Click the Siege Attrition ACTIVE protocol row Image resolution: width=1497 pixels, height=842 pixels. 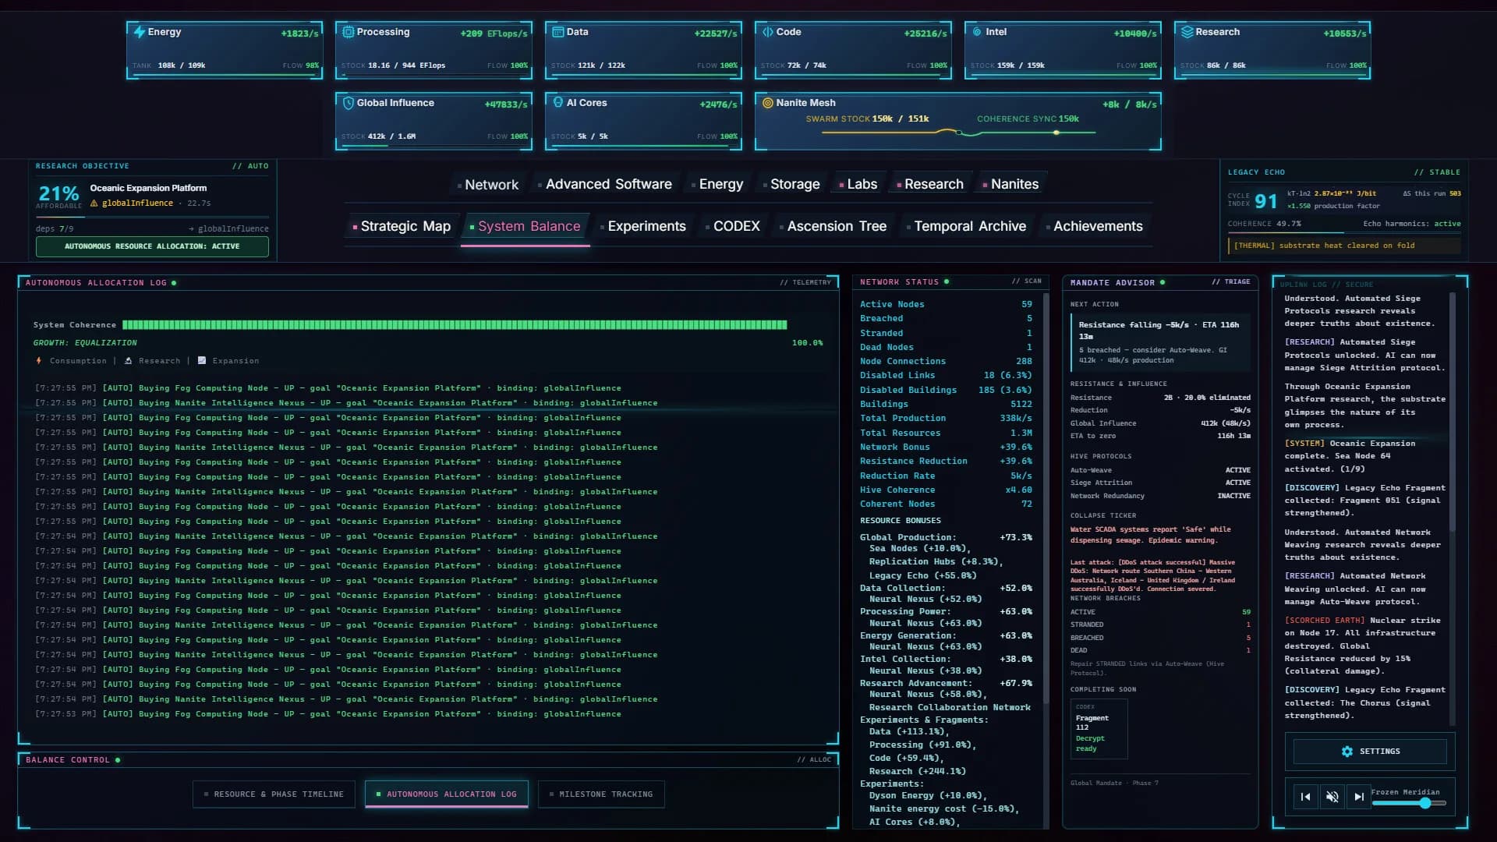click(1160, 483)
